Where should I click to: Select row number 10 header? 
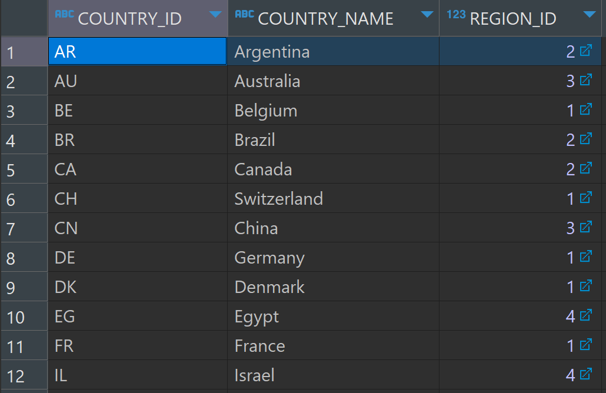pyautogui.click(x=24, y=316)
